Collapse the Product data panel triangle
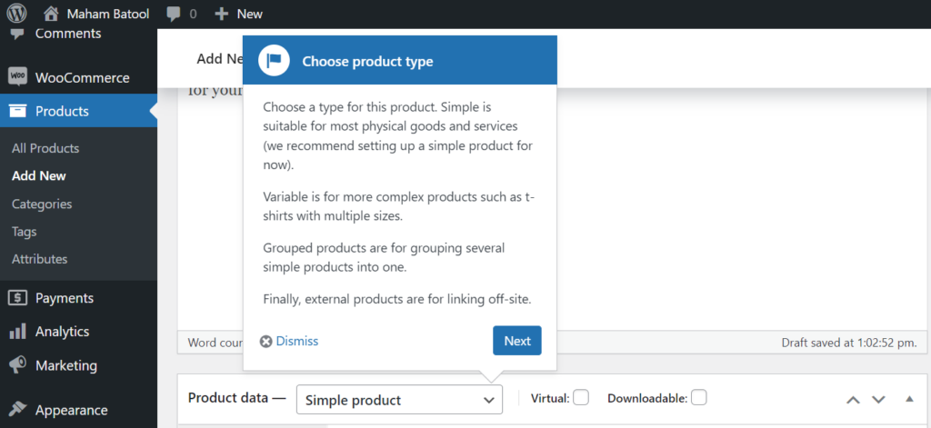Viewport: 931px width, 428px height. click(909, 399)
